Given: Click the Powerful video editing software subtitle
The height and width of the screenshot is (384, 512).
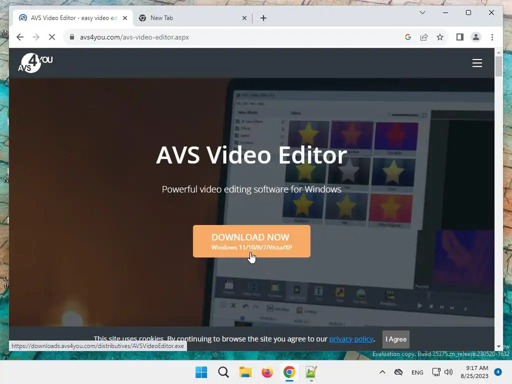Looking at the screenshot, I should pyautogui.click(x=251, y=189).
